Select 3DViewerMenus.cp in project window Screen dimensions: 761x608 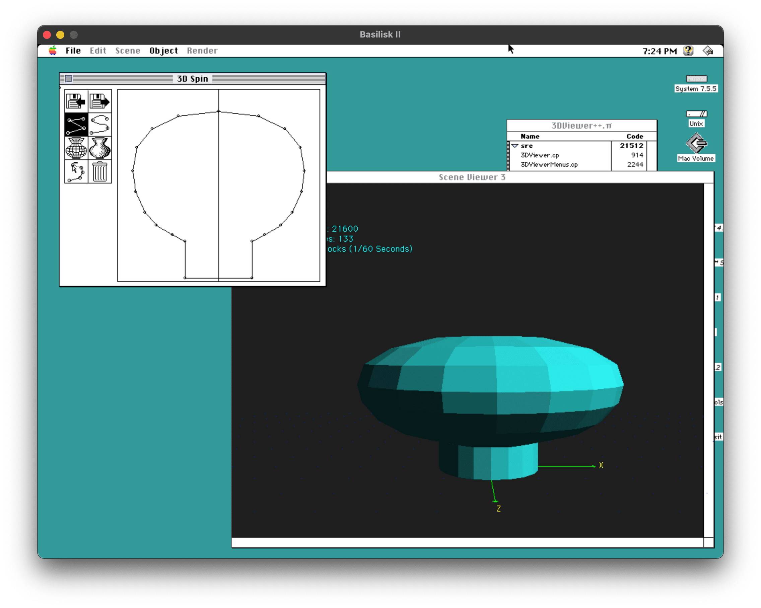(549, 164)
